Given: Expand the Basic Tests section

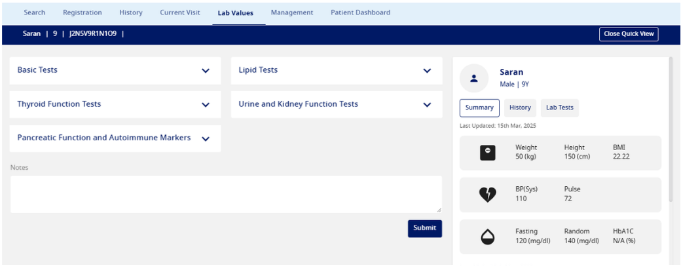Looking at the screenshot, I should click(x=115, y=70).
